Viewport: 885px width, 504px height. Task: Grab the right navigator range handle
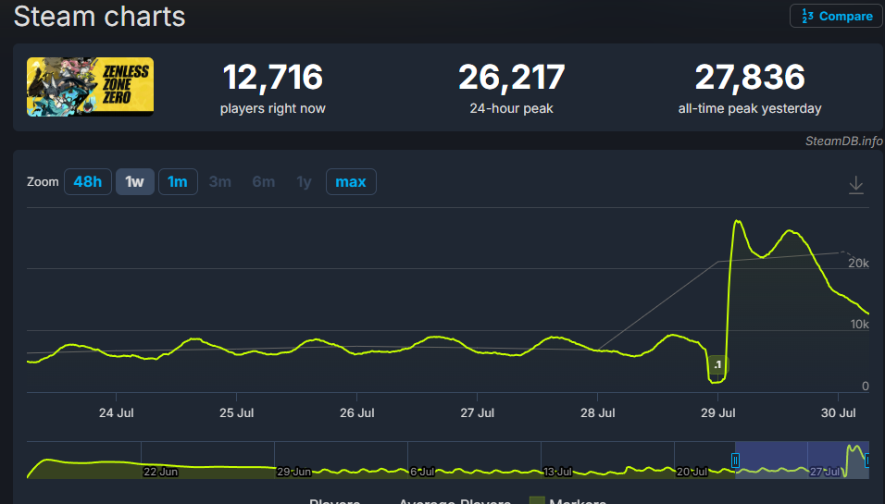click(x=867, y=461)
